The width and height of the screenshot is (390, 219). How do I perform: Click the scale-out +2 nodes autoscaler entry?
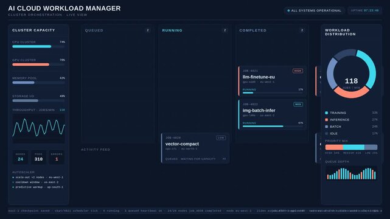[38, 177]
